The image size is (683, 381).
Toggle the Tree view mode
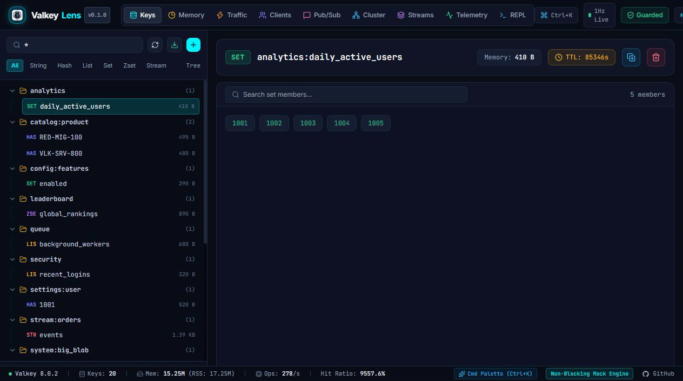coord(193,65)
